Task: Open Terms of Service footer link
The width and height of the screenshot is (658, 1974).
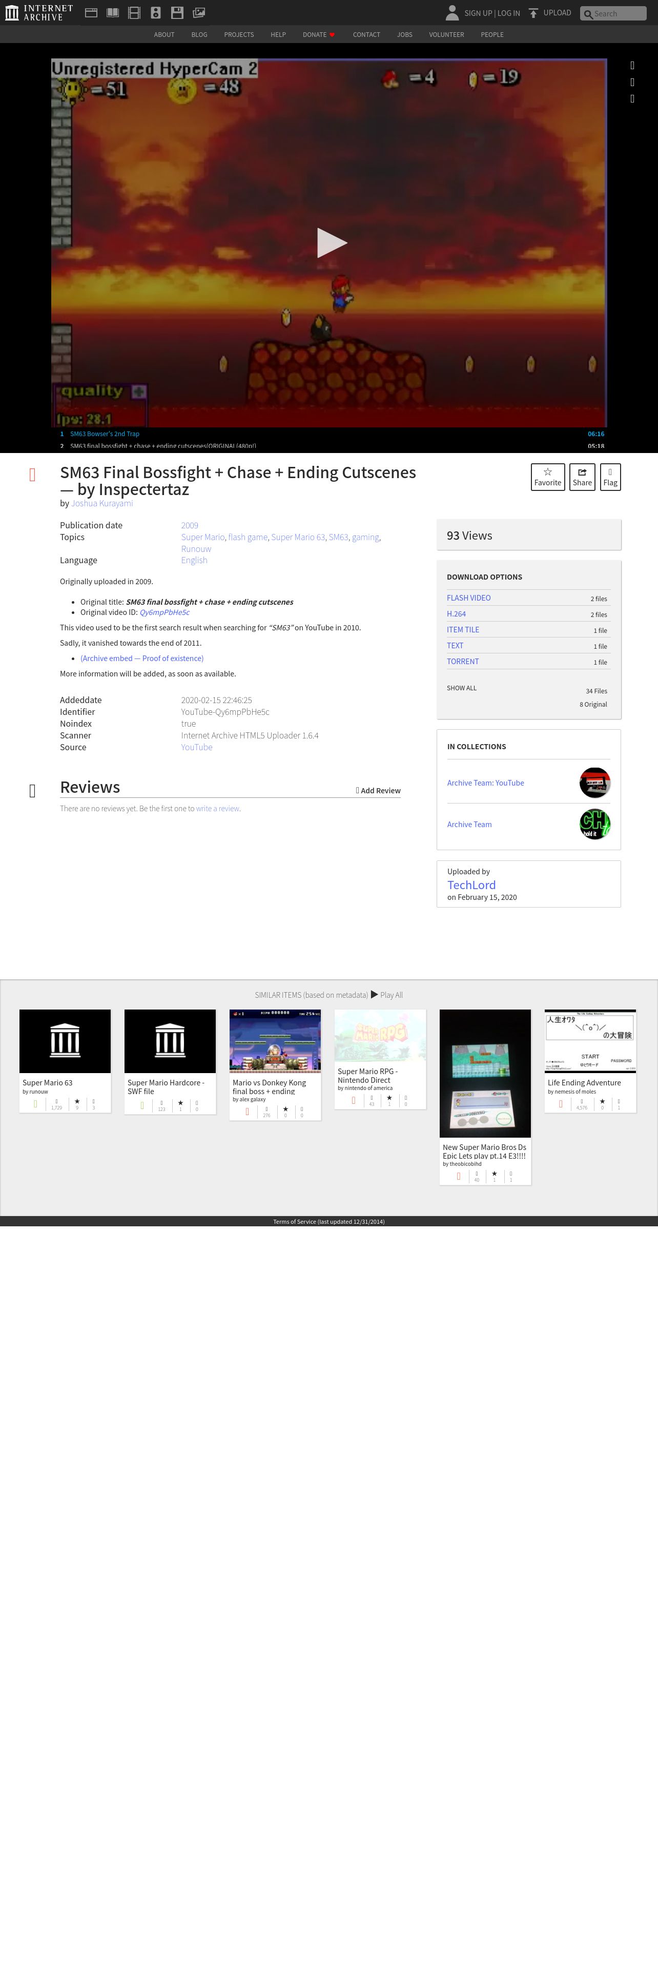Action: tap(328, 1222)
